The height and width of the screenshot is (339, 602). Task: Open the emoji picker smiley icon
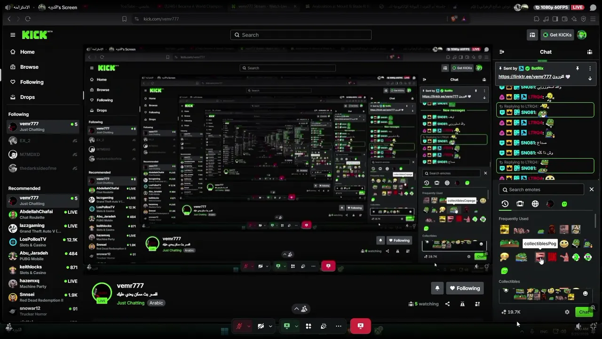pos(585,294)
